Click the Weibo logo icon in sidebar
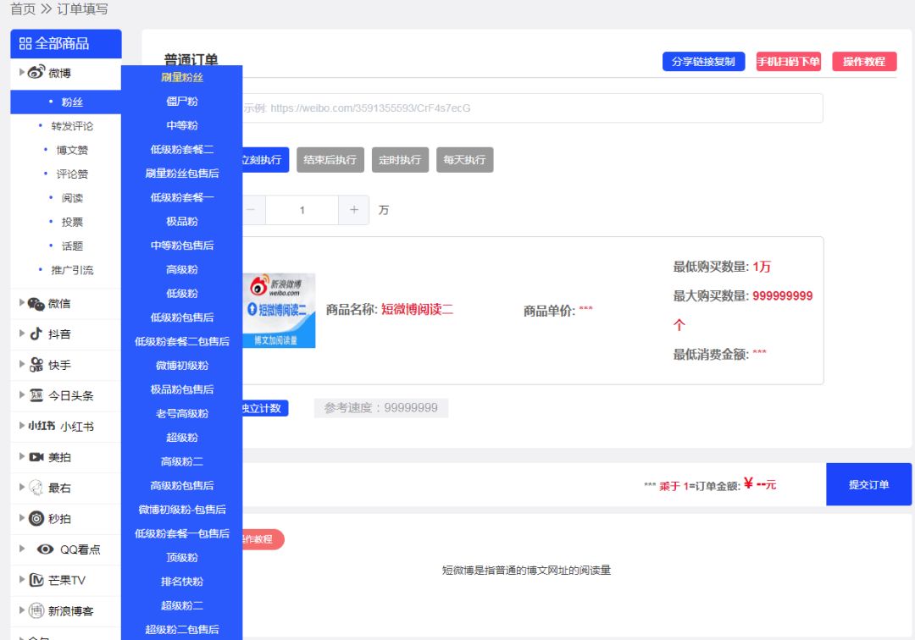Viewport: 915px width, 640px height. click(x=36, y=72)
